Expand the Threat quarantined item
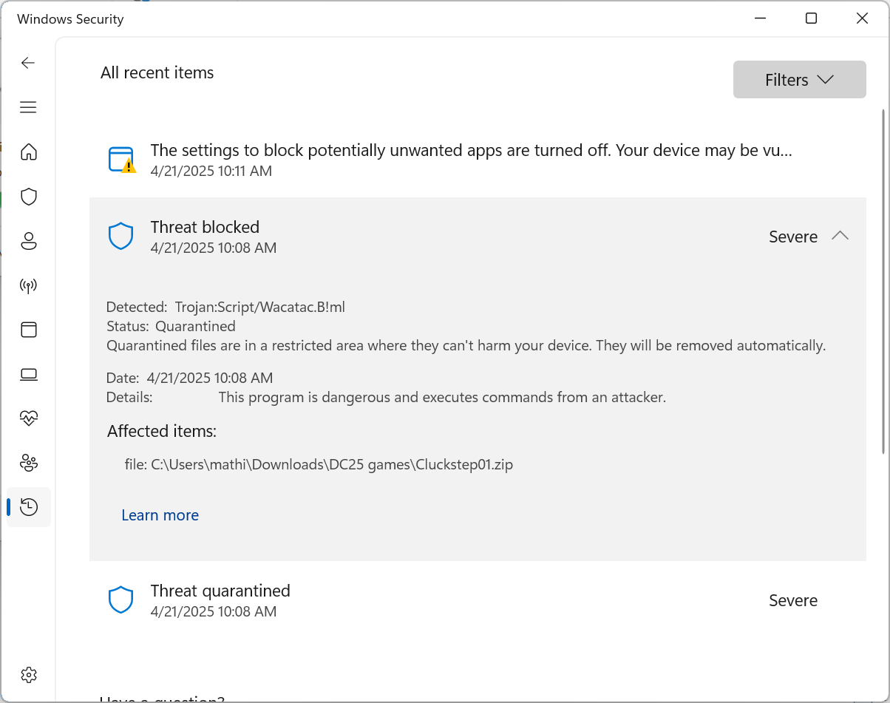The height and width of the screenshot is (703, 890). click(473, 600)
